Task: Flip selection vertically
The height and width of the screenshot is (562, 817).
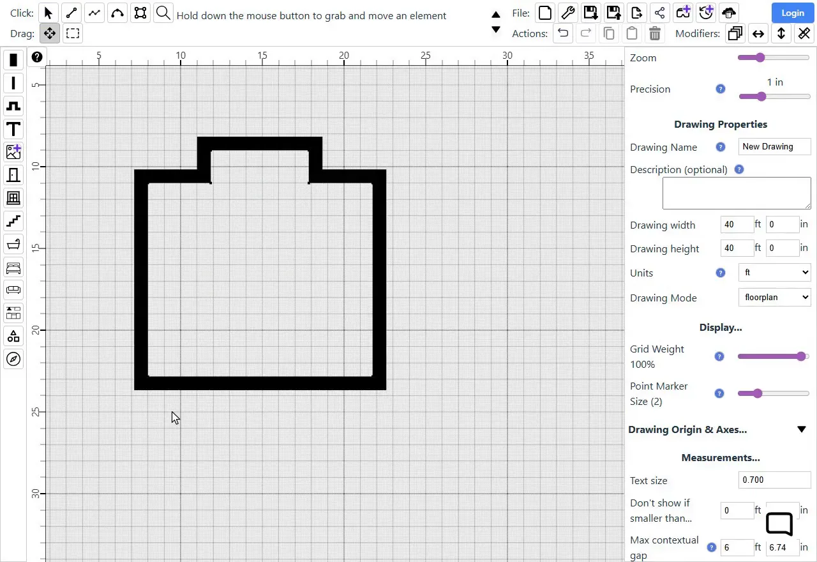Action: click(781, 33)
